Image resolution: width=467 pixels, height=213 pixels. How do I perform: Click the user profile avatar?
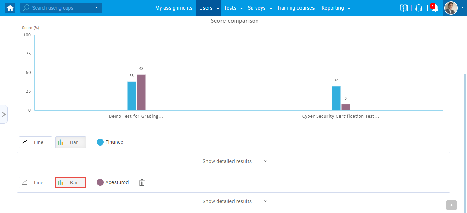click(451, 8)
